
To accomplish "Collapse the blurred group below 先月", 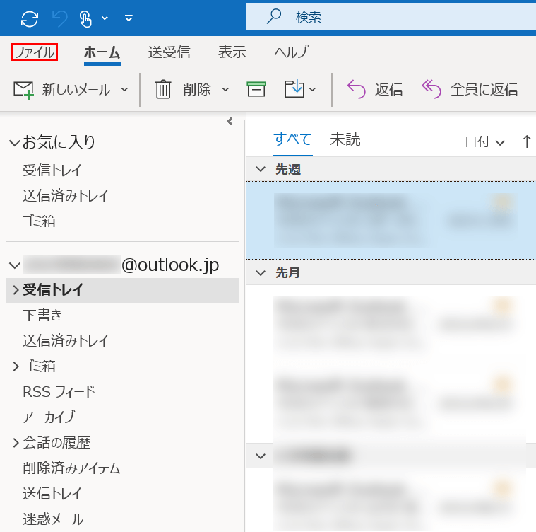I will (x=261, y=456).
